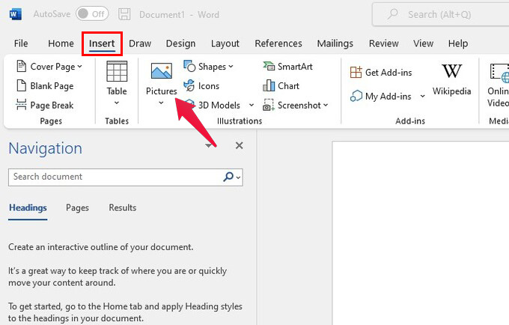Click the Search (Alt+Q) box
This screenshot has width=509, height=325.
[440, 14]
